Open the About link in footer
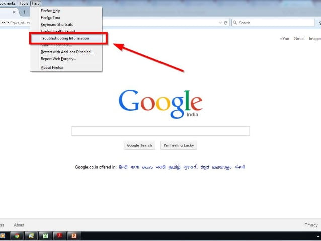The height and width of the screenshot is (241, 321). pos(19,225)
